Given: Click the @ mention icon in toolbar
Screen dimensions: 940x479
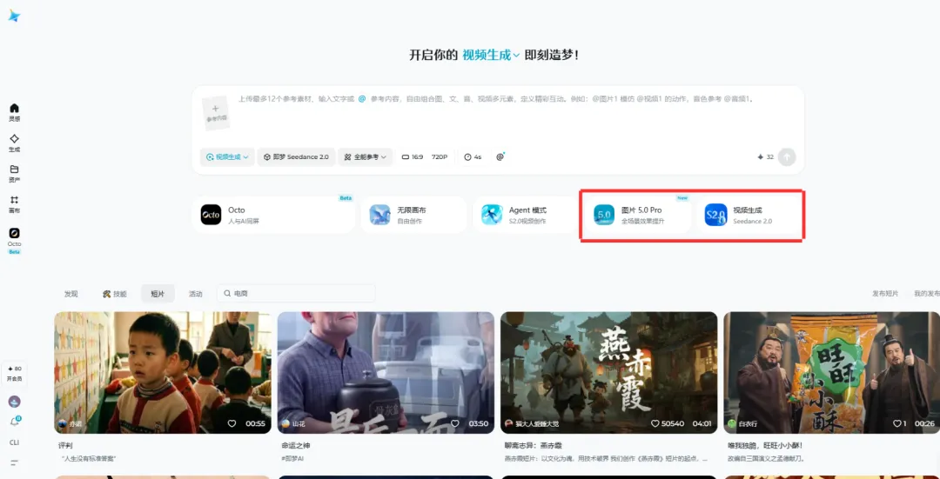Looking at the screenshot, I should pyautogui.click(x=500, y=156).
